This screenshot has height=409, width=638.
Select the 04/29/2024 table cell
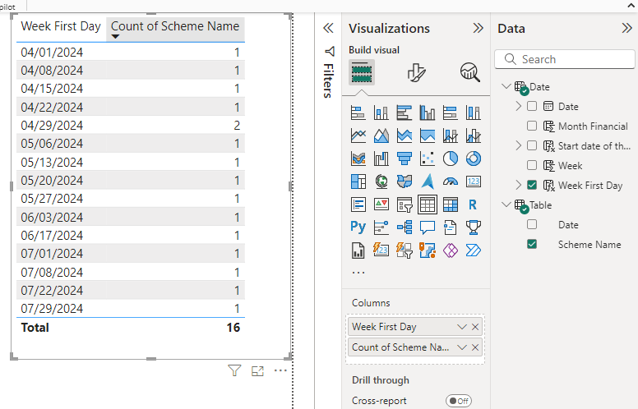[52, 125]
